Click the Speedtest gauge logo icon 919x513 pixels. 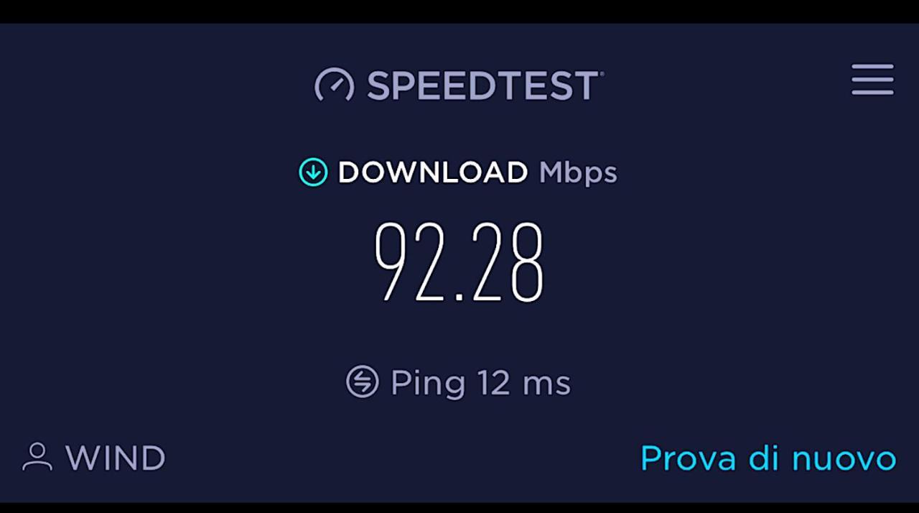pos(335,85)
